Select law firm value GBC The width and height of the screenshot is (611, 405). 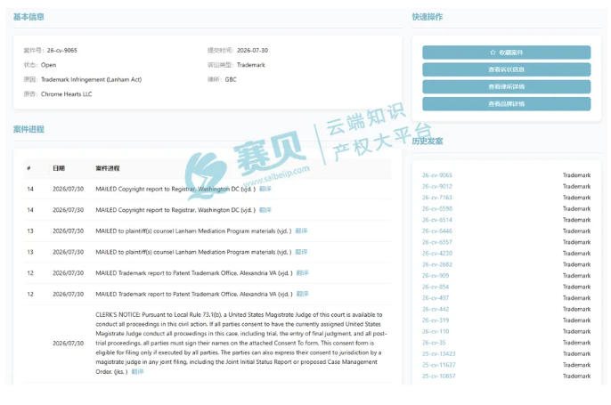click(x=231, y=79)
